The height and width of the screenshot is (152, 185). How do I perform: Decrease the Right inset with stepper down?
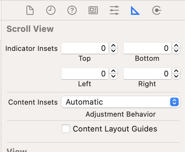pyautogui.click(x=176, y=76)
